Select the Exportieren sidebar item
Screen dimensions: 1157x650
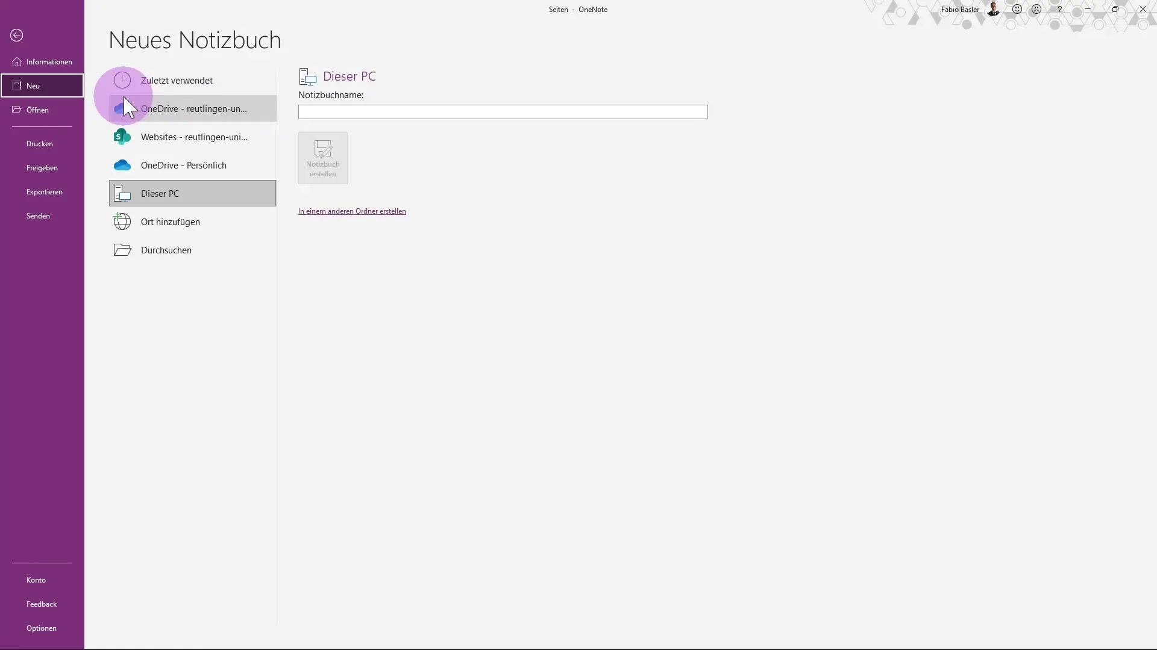[44, 191]
